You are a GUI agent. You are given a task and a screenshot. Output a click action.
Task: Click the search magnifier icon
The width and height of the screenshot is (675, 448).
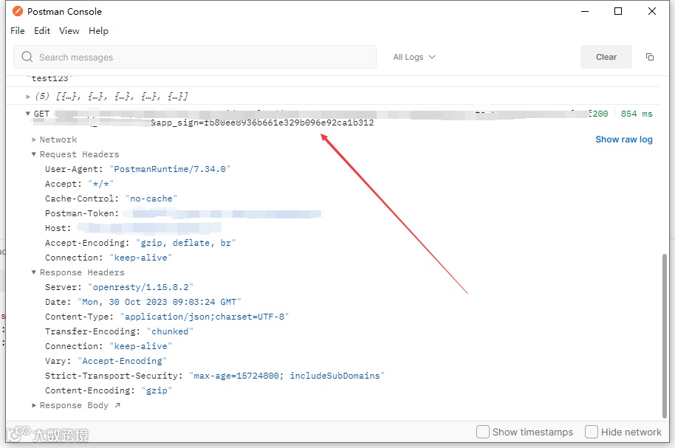[27, 57]
